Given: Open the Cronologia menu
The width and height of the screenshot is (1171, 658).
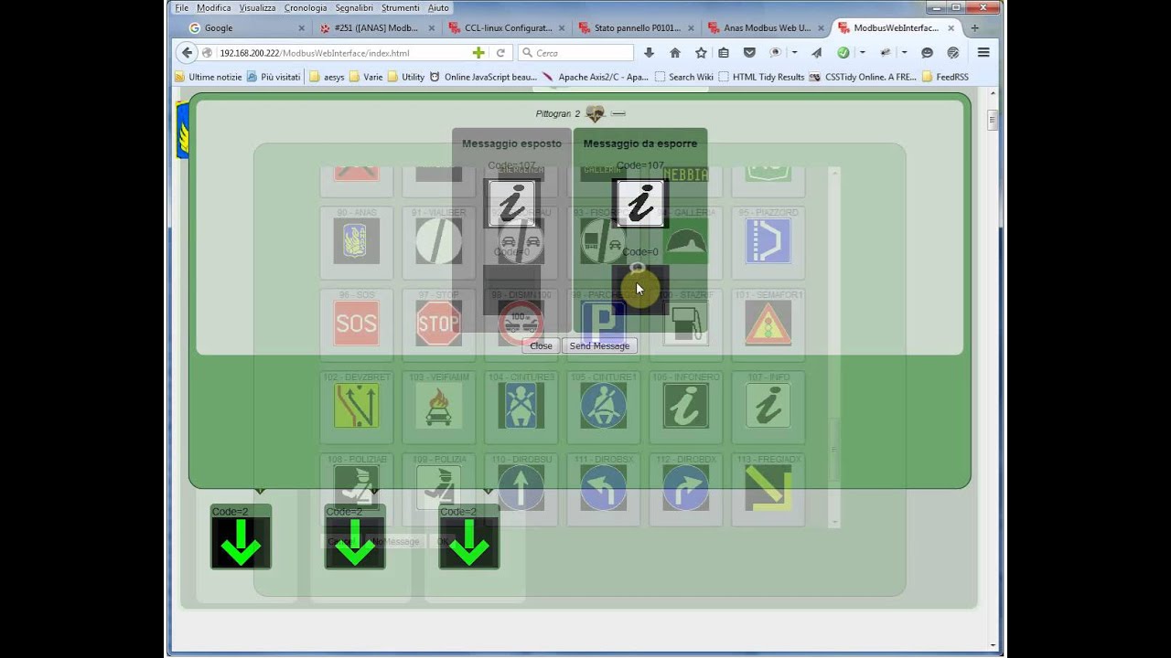Looking at the screenshot, I should (x=306, y=8).
